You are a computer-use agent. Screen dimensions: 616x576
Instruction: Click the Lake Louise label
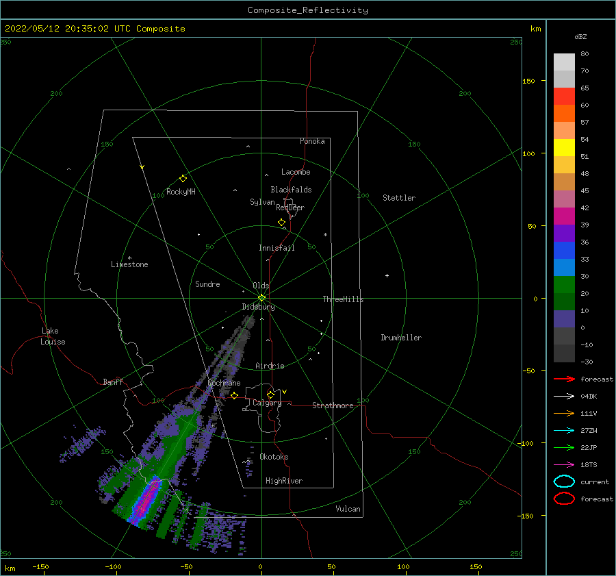[x=53, y=336]
